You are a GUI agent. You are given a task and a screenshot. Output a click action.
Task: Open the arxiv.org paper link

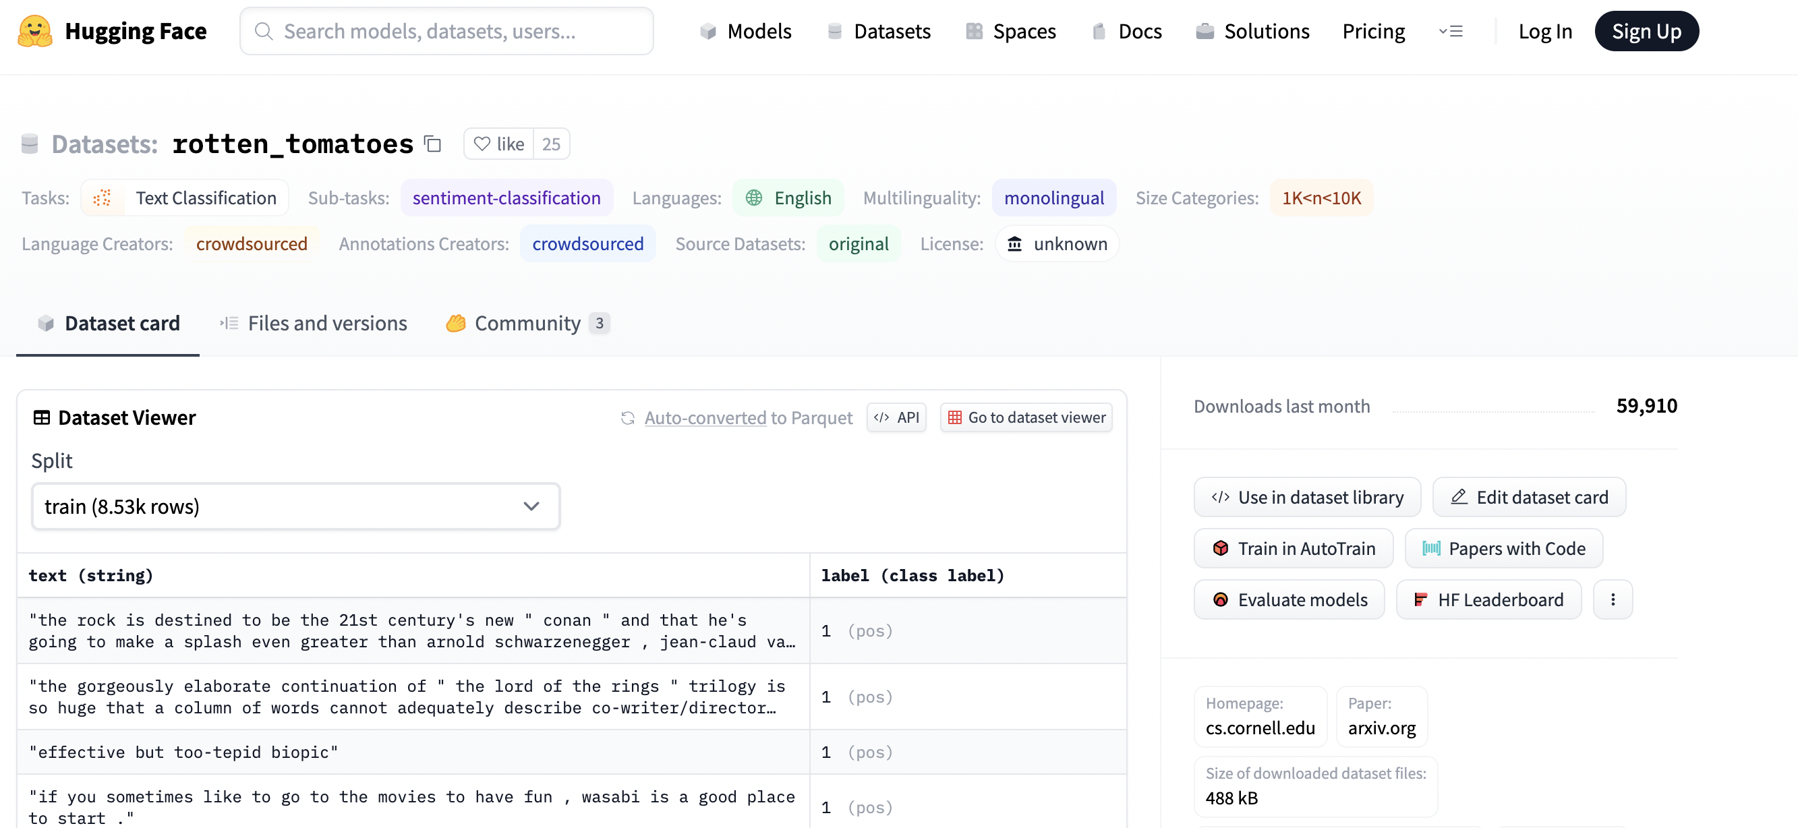tap(1381, 728)
